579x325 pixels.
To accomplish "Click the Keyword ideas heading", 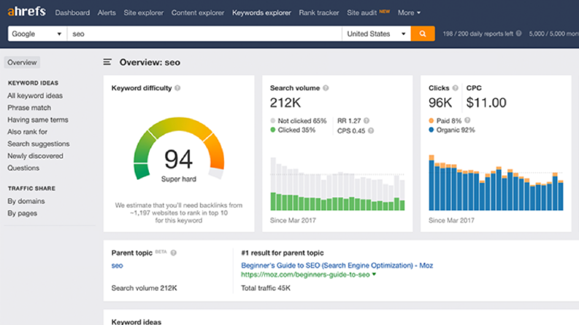I will 137,321.
